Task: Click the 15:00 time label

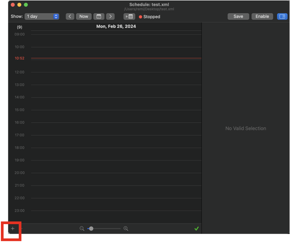Action: click(x=20, y=110)
